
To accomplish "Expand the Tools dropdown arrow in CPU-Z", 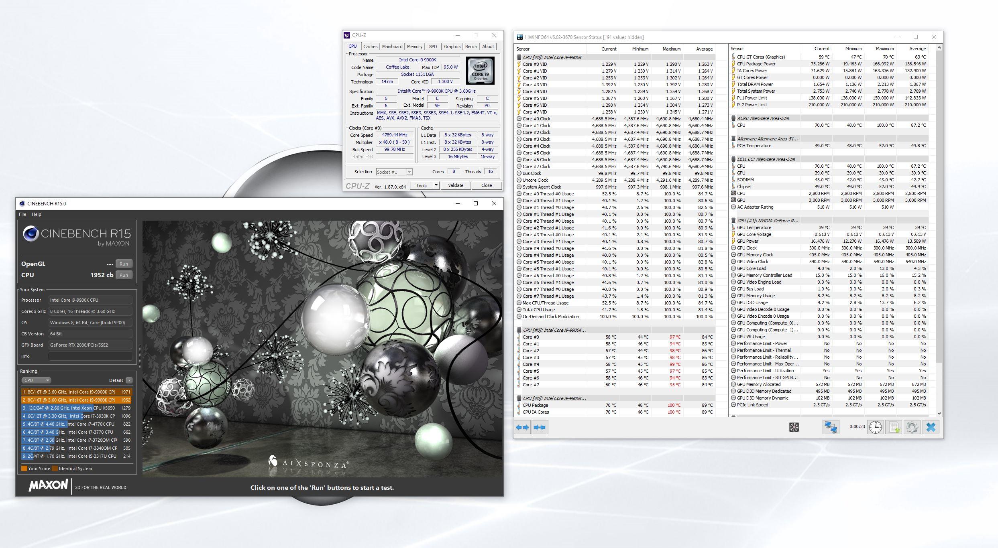I will [436, 185].
